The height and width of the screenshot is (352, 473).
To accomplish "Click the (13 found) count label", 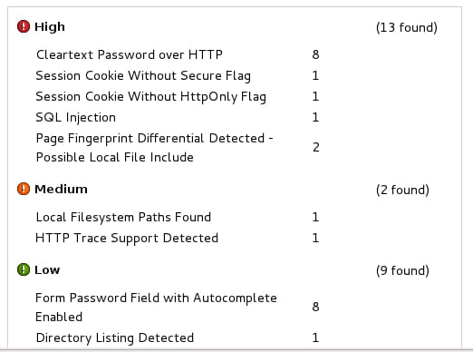I will tap(407, 27).
